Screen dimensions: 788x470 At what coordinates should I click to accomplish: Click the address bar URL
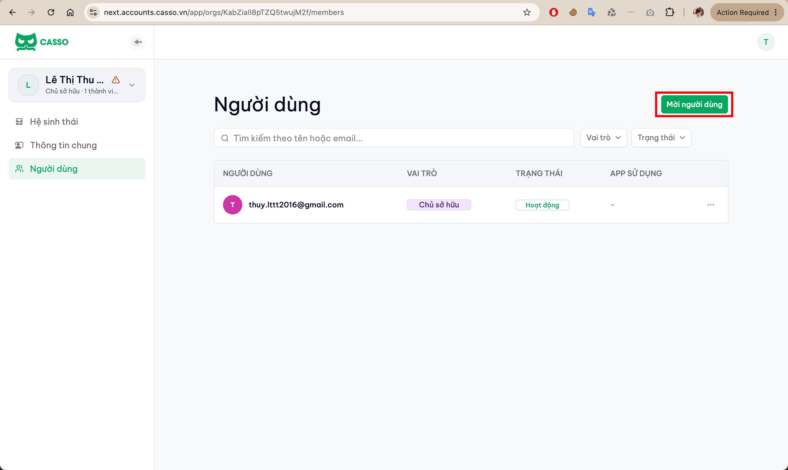click(224, 12)
